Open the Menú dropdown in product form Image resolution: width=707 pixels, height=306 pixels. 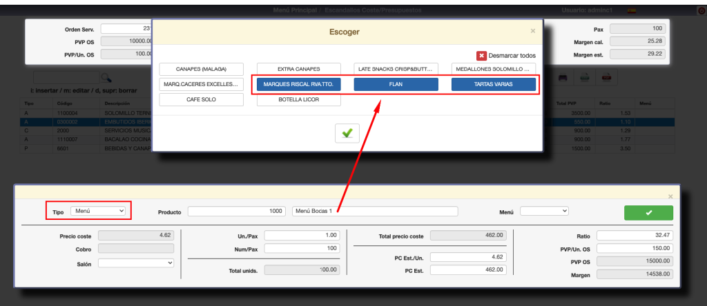[x=544, y=210]
